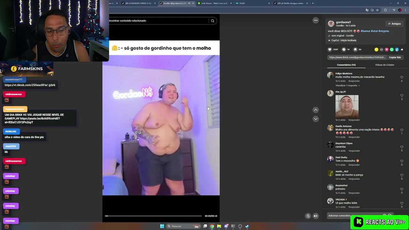Open the Netflix divulgou browser tab
The width and height of the screenshot is (409, 230).
pyautogui.click(x=290, y=3)
